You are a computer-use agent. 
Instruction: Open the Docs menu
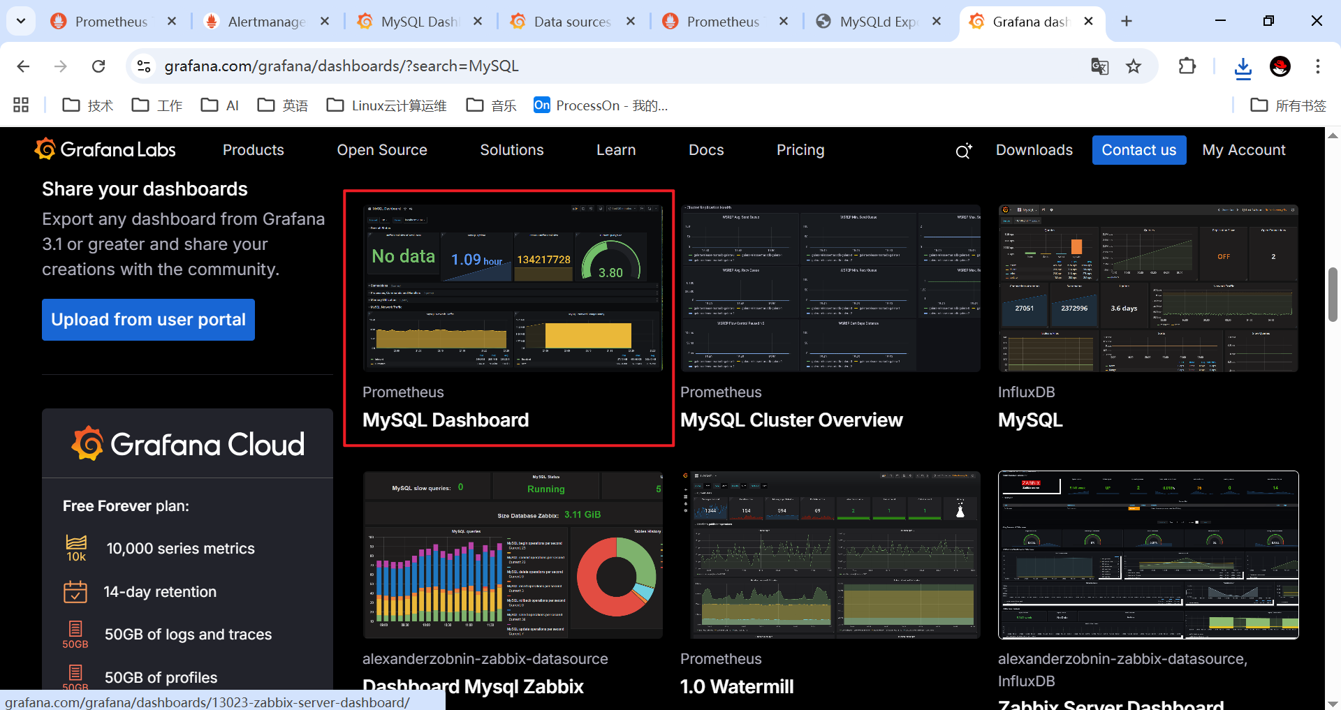706,150
